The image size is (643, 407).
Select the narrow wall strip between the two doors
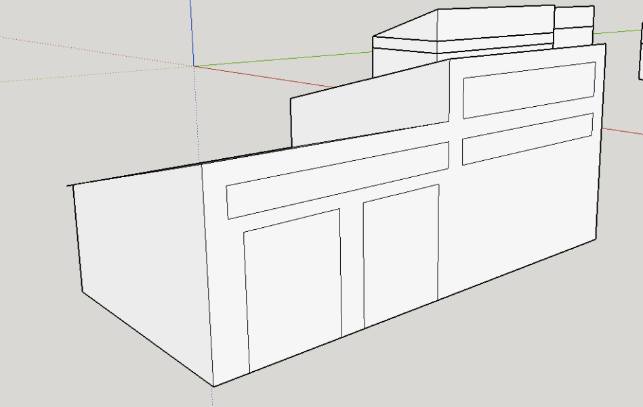(x=352, y=270)
